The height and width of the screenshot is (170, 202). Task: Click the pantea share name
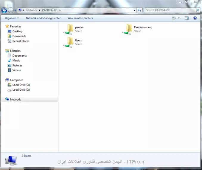(x=79, y=27)
